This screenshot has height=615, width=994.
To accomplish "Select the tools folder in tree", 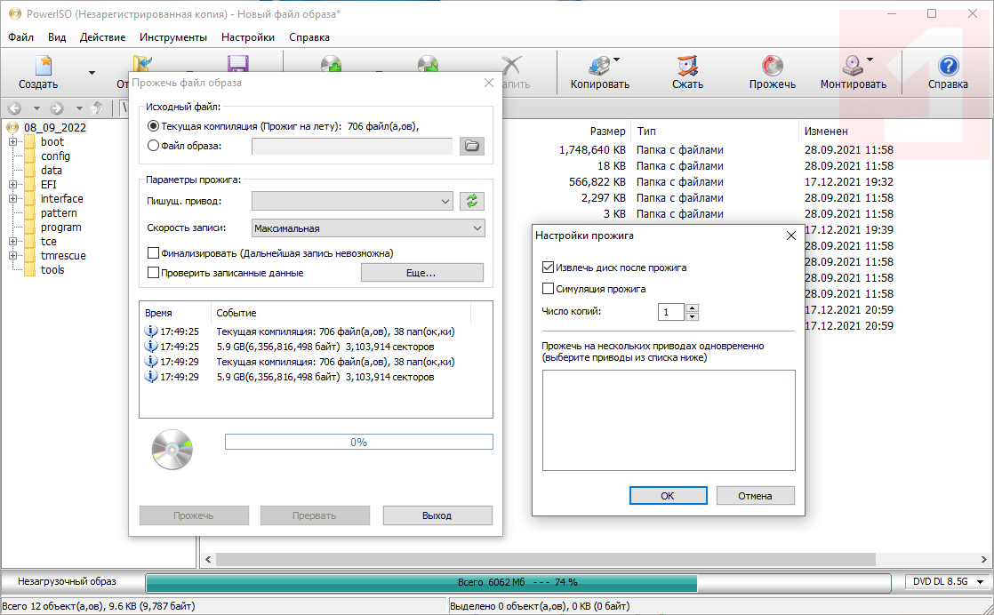I will point(52,270).
